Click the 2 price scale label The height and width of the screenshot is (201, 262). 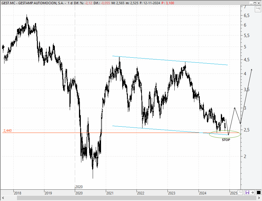pyautogui.click(x=245, y=156)
